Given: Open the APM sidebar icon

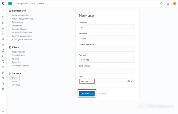Looking at the screenshot, I should click(x=3, y=61).
